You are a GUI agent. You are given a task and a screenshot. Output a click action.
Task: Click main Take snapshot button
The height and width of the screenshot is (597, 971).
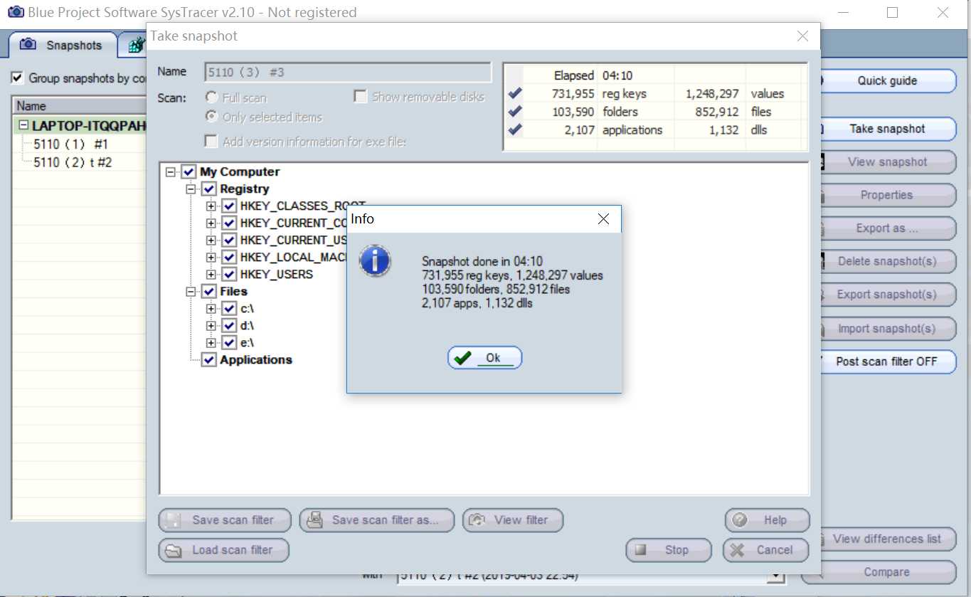887,129
